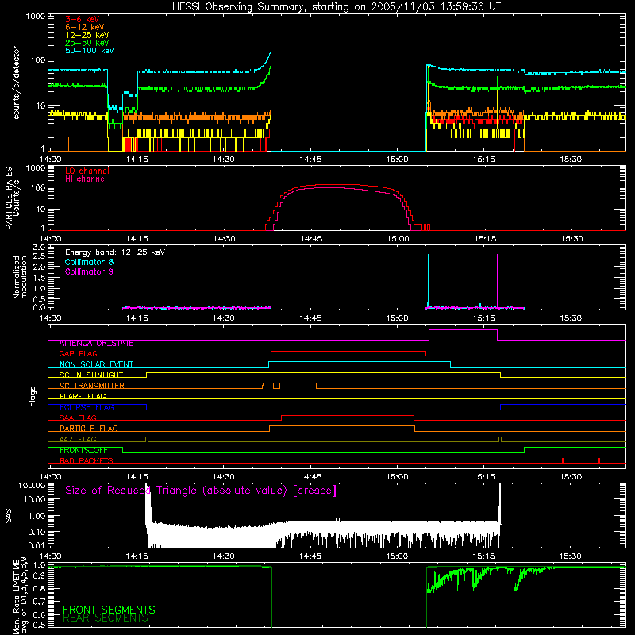Select the Collimator 8 legend label
The height and width of the screenshot is (635, 635).
point(89,262)
